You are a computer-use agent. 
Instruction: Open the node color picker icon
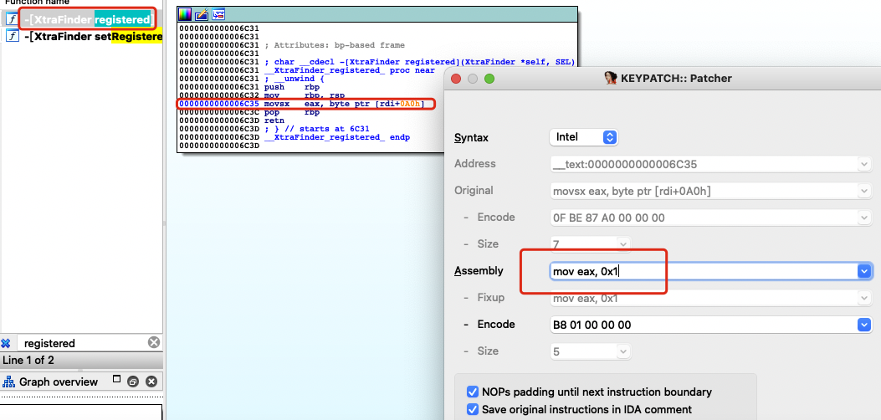coord(185,14)
